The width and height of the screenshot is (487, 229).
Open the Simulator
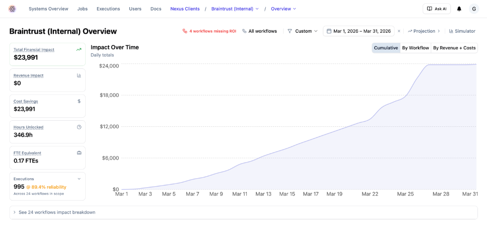coord(462,31)
